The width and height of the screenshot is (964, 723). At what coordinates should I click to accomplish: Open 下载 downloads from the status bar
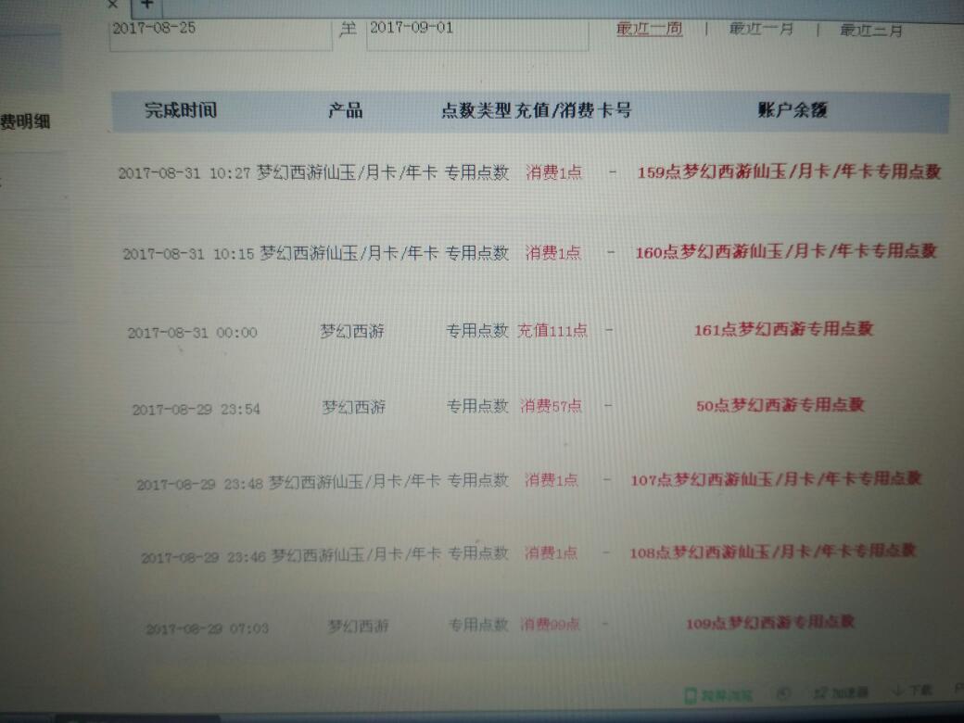coord(912,691)
